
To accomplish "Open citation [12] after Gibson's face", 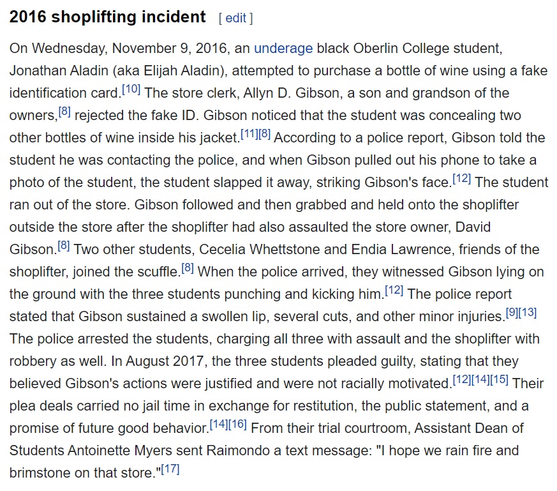I will click(462, 178).
